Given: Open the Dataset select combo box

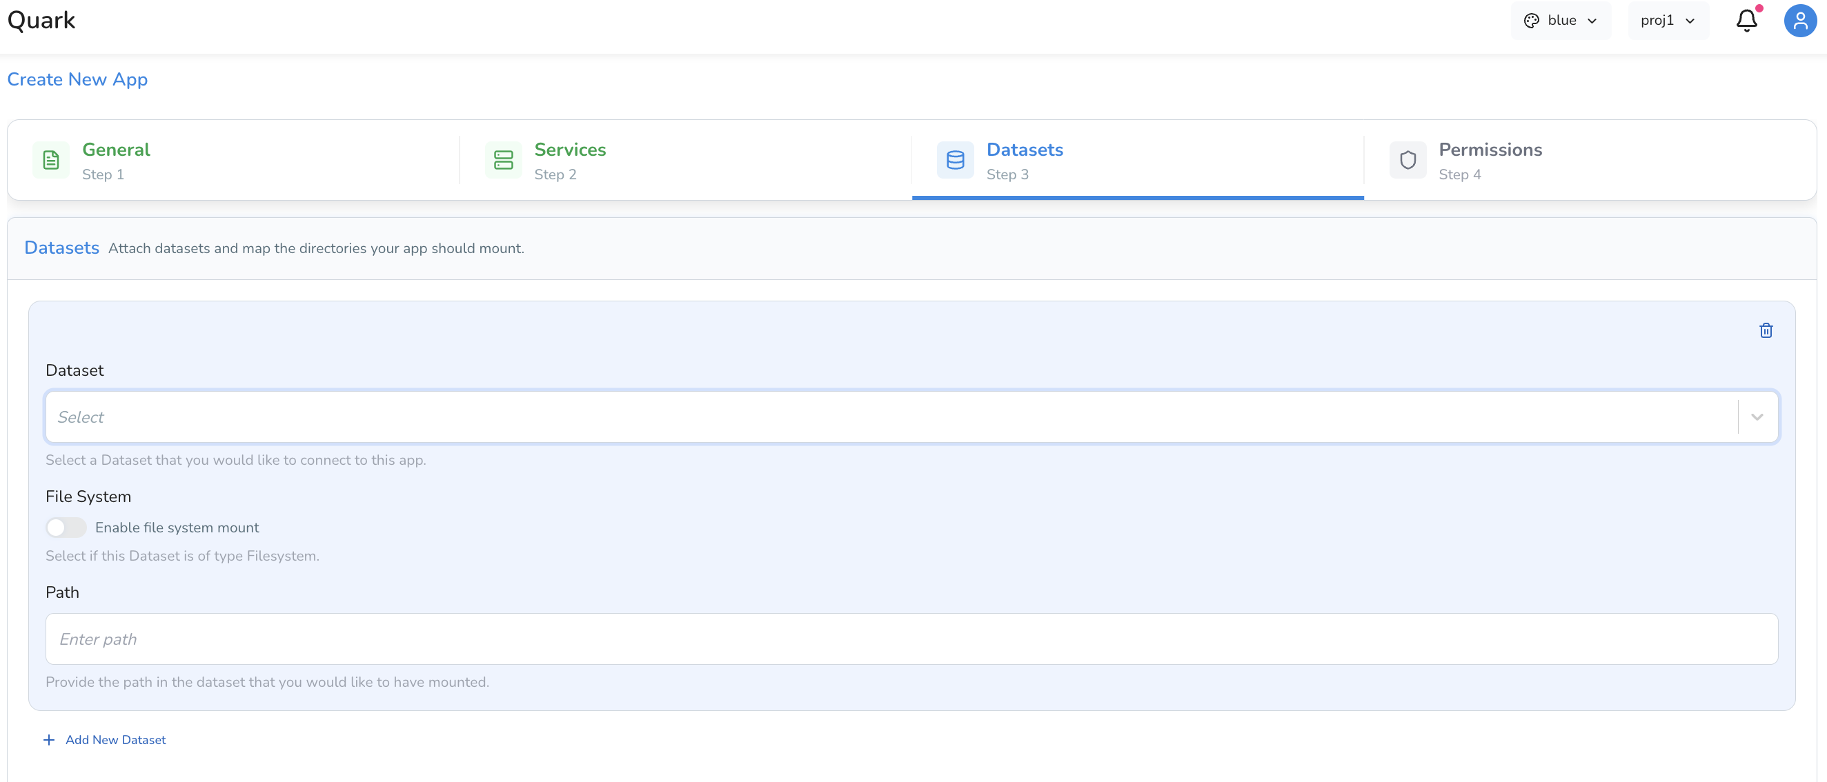Looking at the screenshot, I should [x=911, y=417].
